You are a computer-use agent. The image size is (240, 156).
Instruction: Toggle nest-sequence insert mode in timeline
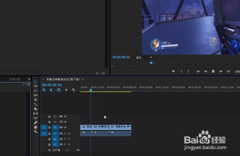[x=44, y=90]
